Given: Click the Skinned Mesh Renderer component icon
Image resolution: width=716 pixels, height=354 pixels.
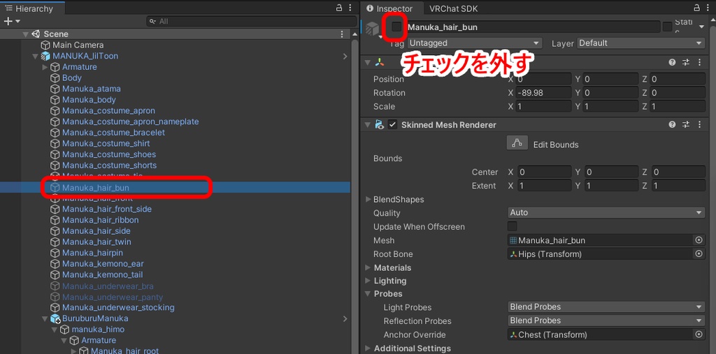Looking at the screenshot, I should click(379, 124).
